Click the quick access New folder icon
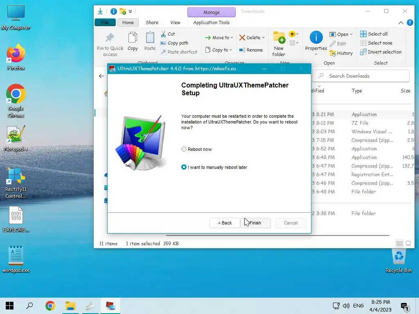 click(x=123, y=11)
